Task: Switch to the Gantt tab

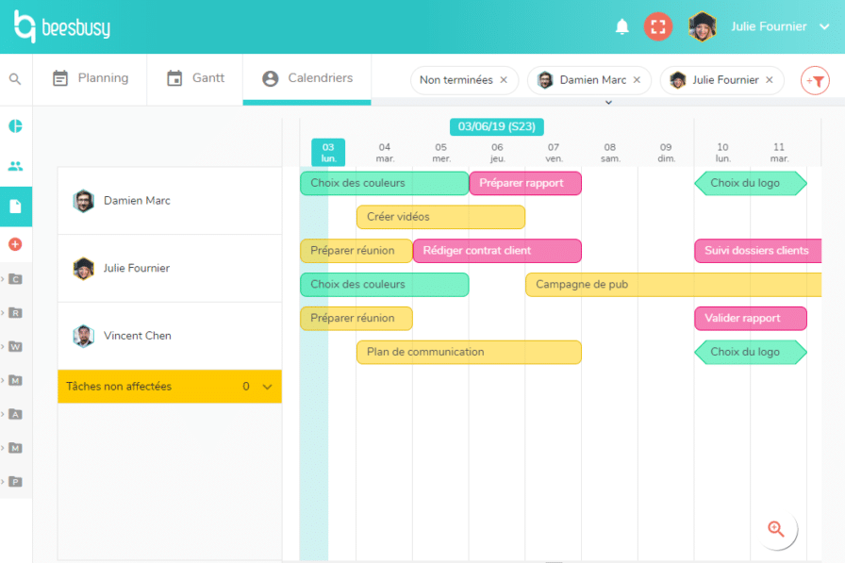Action: [195, 79]
